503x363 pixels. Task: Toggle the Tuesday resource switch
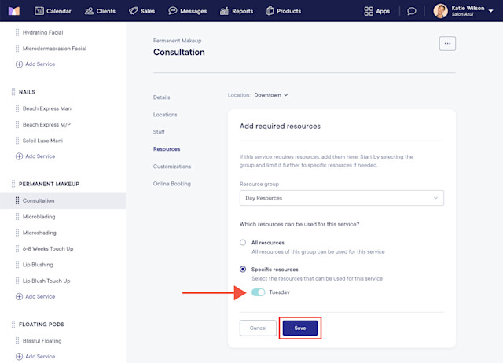click(x=259, y=292)
